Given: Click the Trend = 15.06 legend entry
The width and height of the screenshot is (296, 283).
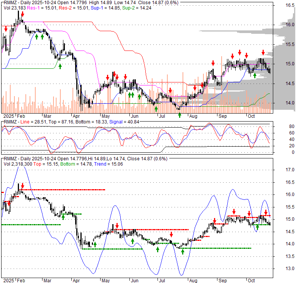Looking at the screenshot, I should click(x=109, y=164).
